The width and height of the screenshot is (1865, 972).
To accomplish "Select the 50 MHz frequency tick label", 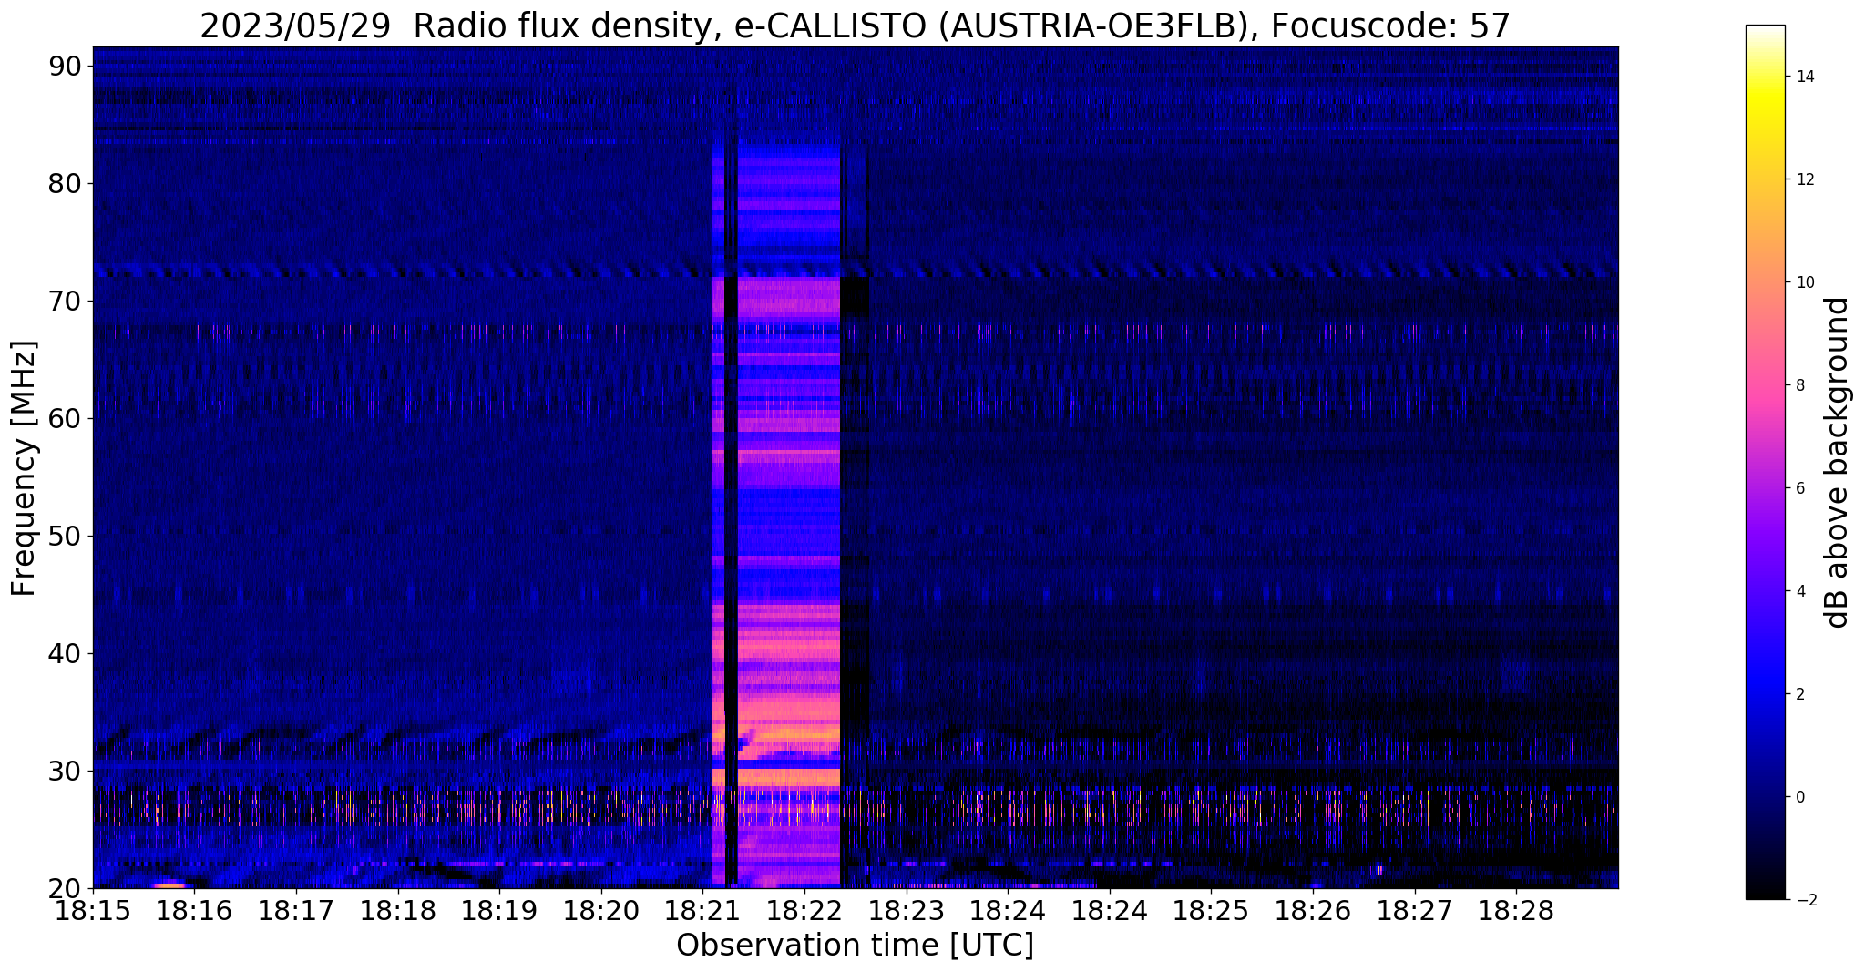I will (x=67, y=536).
